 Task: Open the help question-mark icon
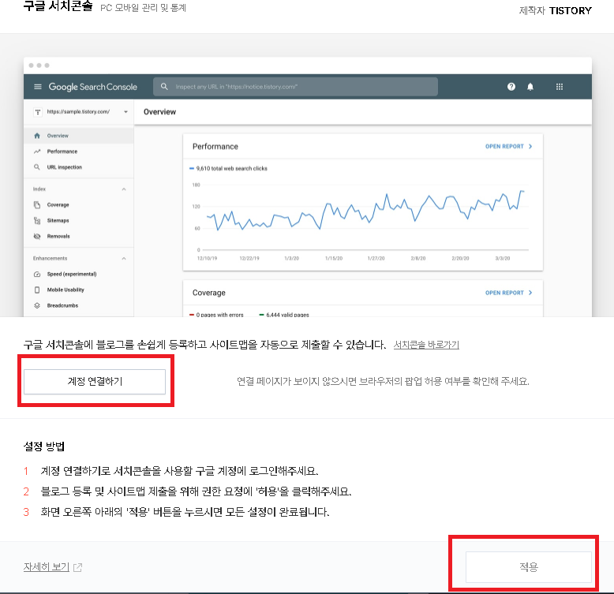511,87
